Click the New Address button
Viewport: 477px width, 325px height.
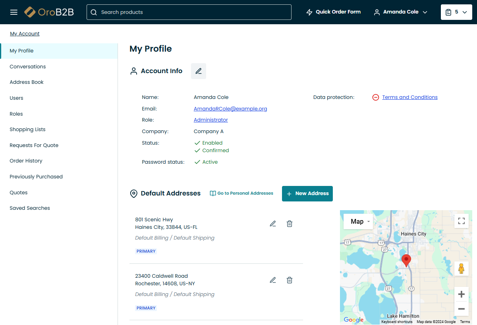tap(307, 193)
